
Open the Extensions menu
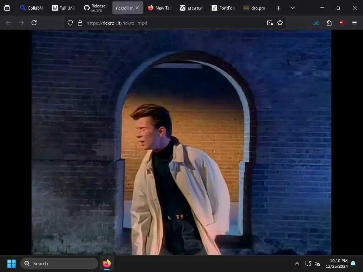pyautogui.click(x=329, y=23)
